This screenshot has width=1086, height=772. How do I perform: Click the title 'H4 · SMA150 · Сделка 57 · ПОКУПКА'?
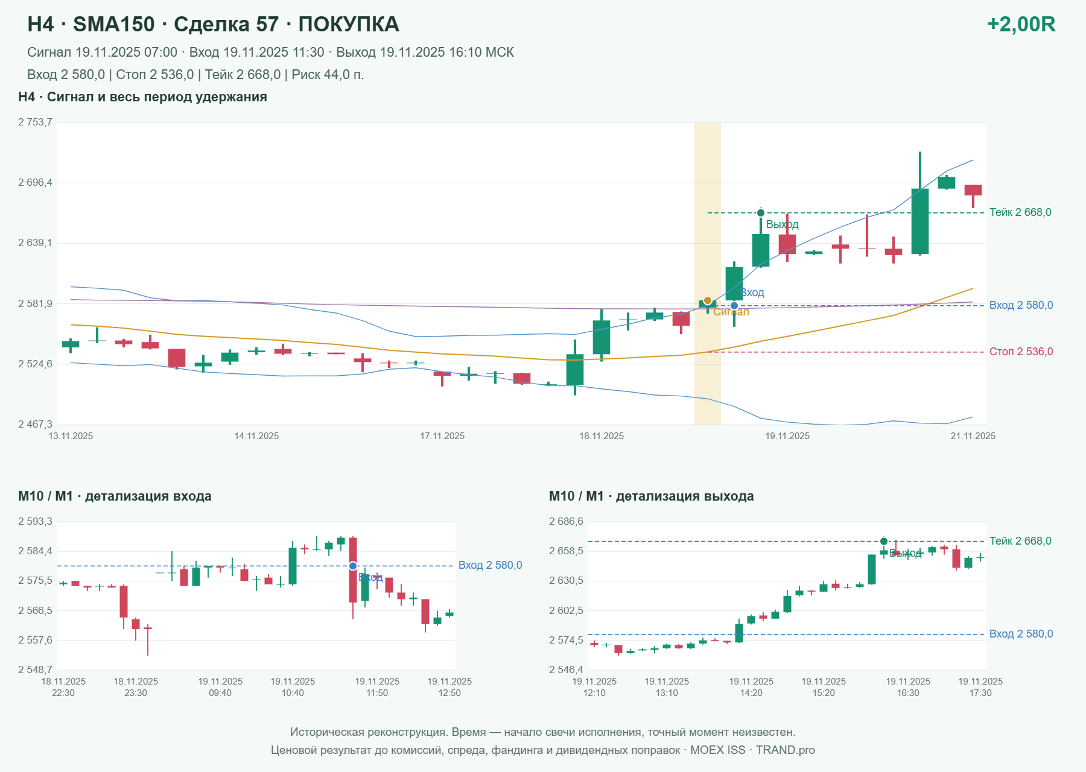pyautogui.click(x=213, y=24)
